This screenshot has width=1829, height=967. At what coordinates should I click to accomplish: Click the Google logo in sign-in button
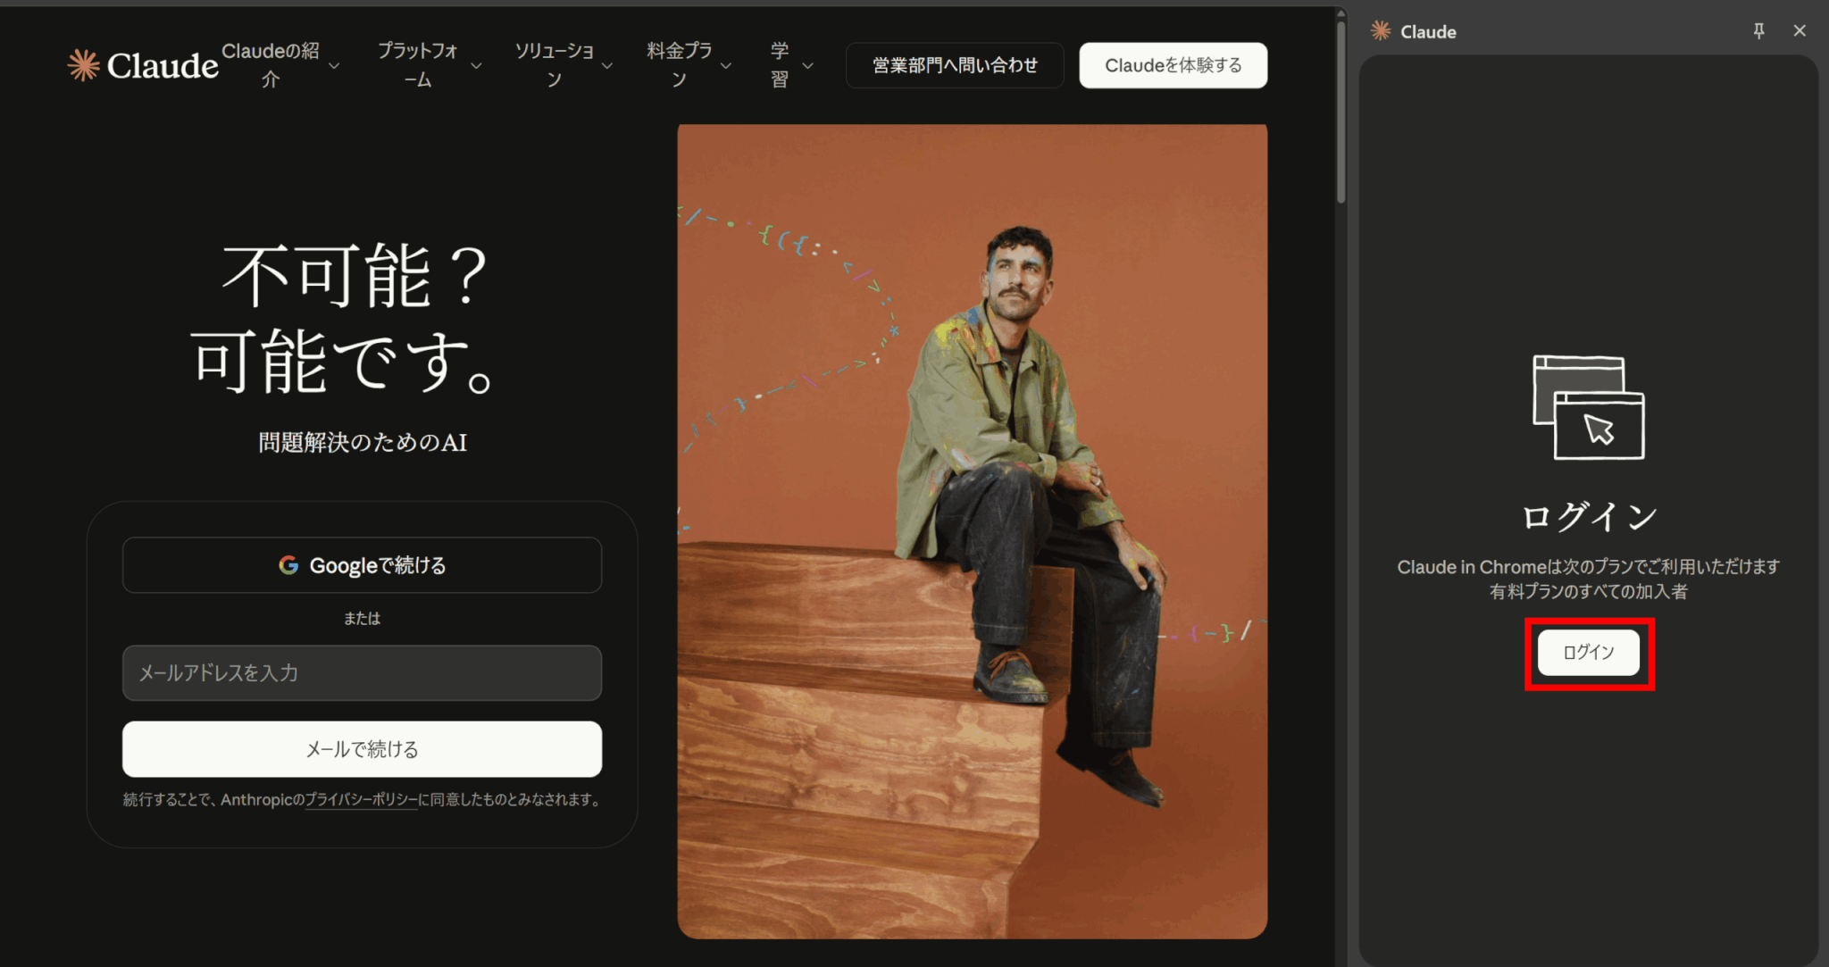pyautogui.click(x=288, y=565)
